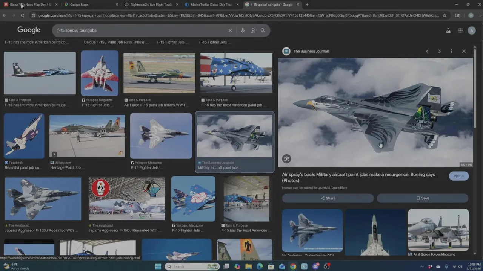The width and height of the screenshot is (483, 271).
Task: Click the magnifier search button in search bar
Action: 263,30
